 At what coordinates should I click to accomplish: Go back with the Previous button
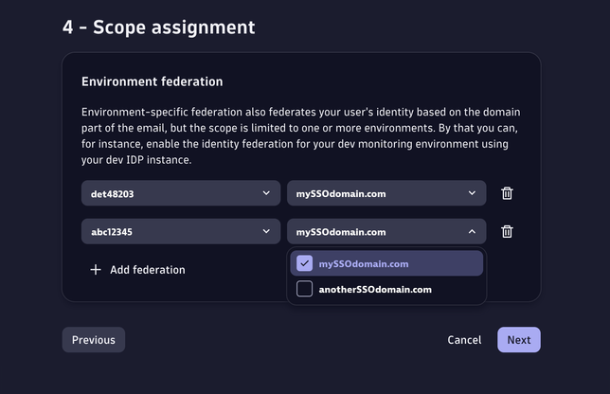[x=94, y=340]
